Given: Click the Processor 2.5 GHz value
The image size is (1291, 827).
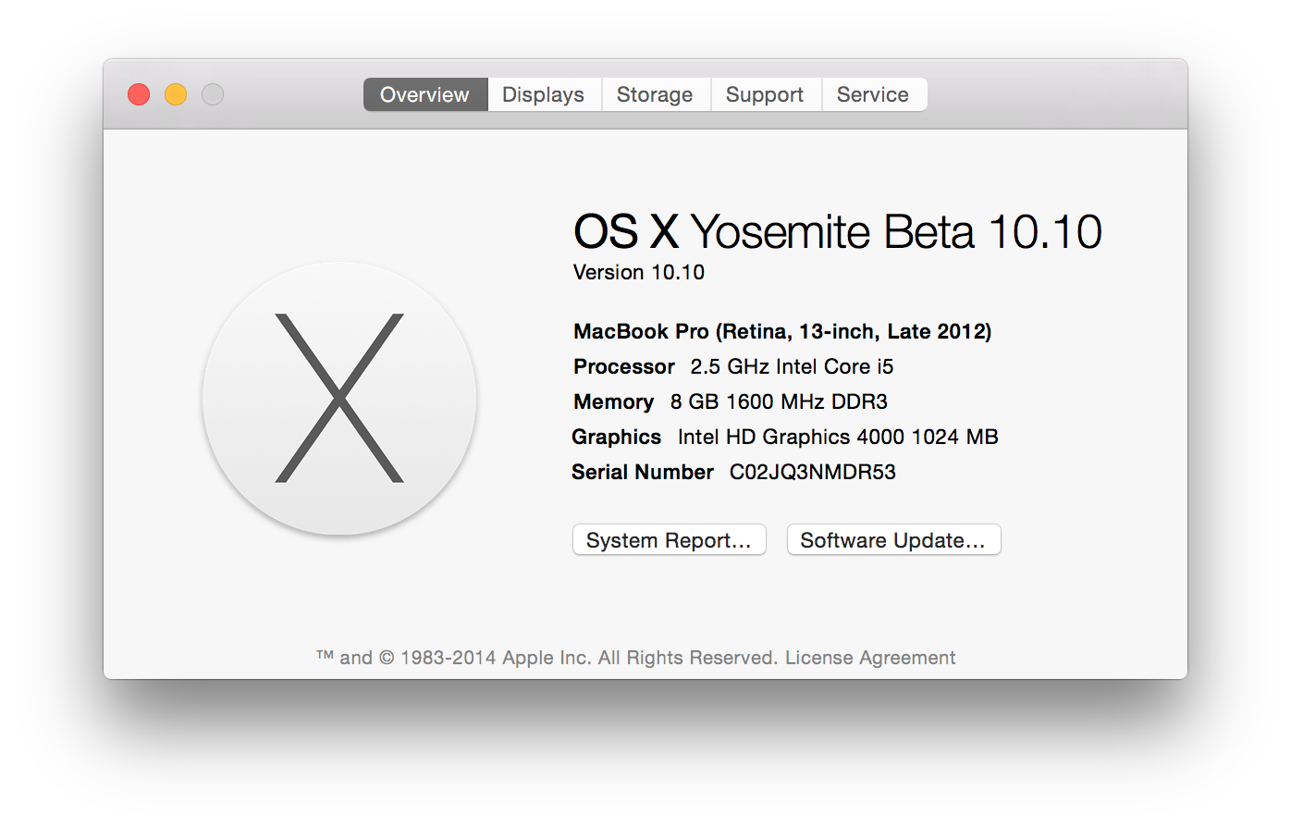Looking at the screenshot, I should click(x=793, y=366).
